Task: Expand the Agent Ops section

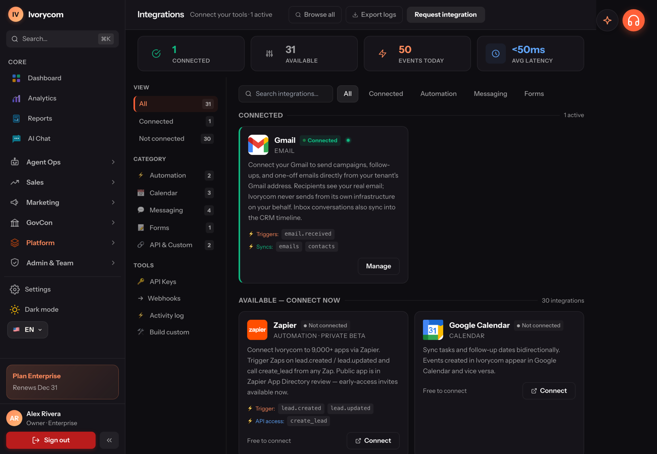Action: tap(63, 162)
